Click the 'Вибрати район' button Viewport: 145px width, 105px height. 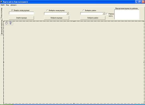pos(93,18)
